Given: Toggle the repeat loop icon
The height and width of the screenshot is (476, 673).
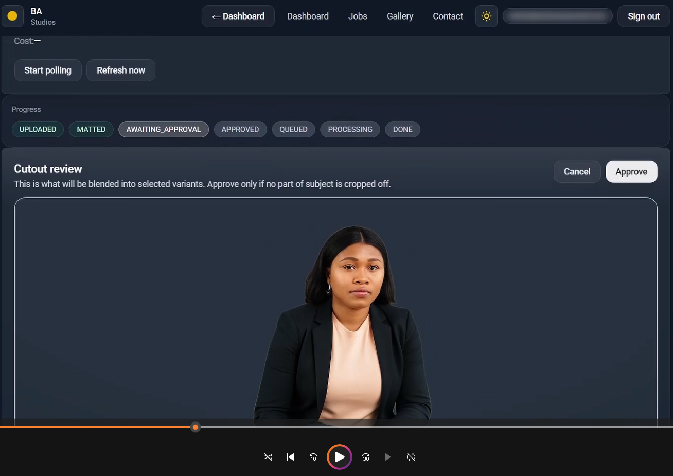Looking at the screenshot, I should (411, 457).
